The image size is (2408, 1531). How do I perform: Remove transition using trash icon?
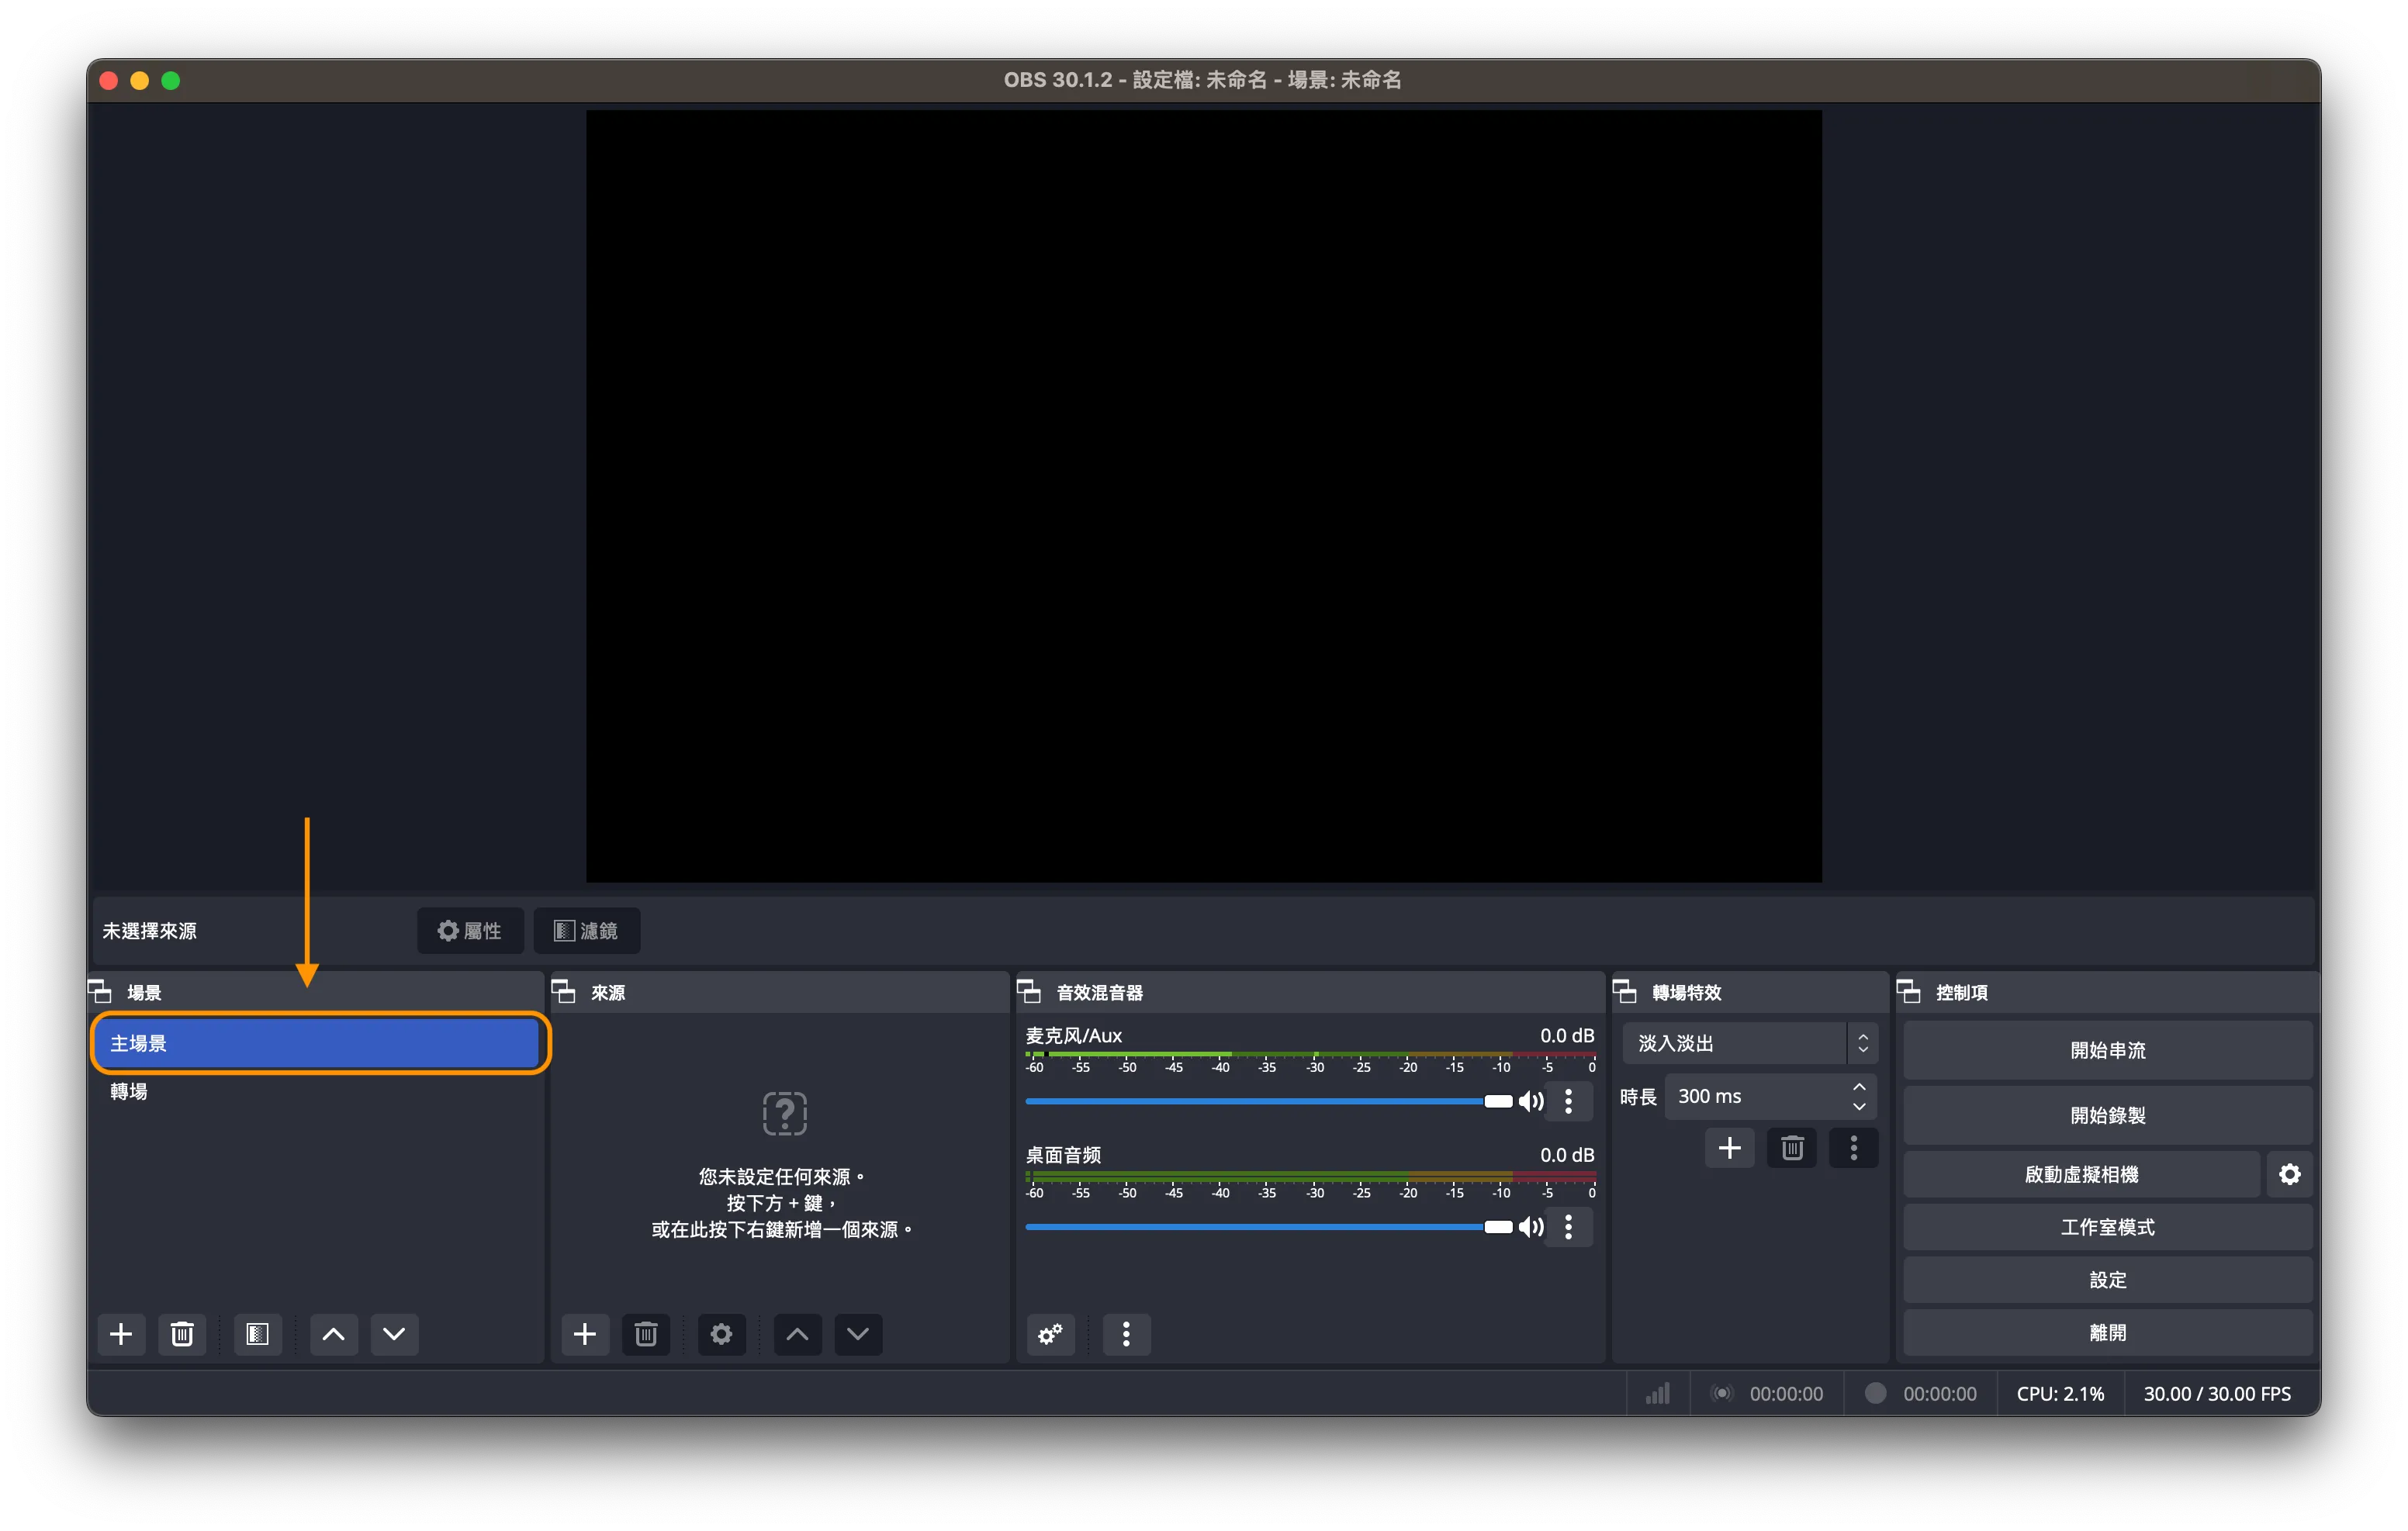[x=1791, y=1147]
